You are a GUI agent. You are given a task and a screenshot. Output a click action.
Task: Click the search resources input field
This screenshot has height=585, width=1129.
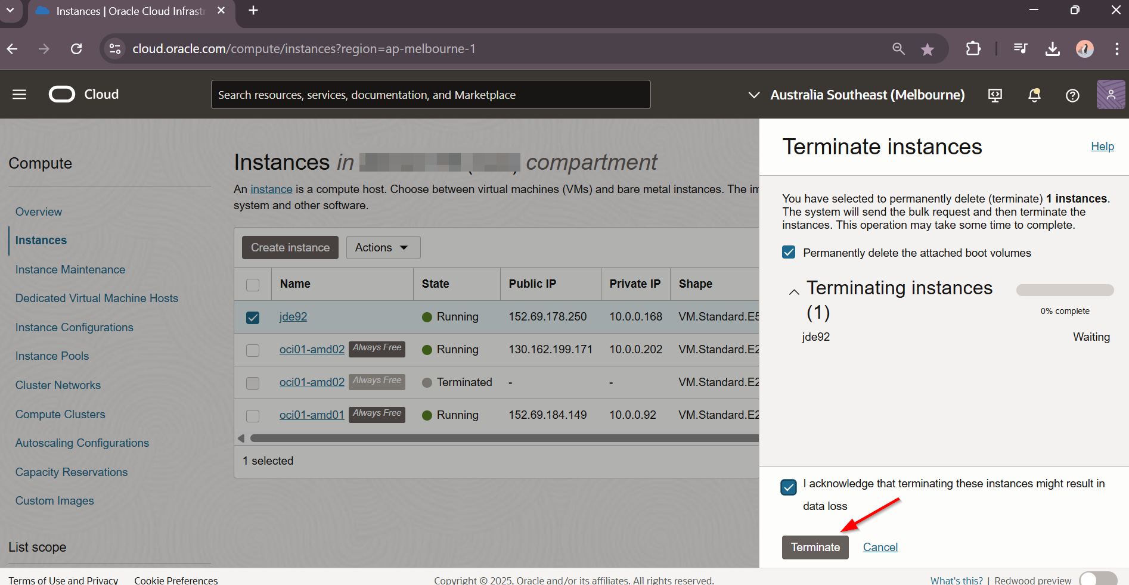click(430, 95)
